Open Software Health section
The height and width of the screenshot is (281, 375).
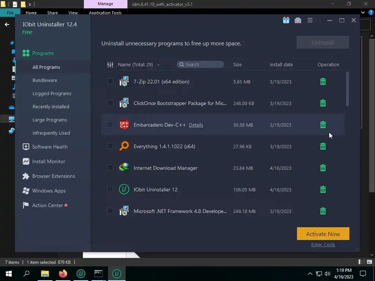[45, 147]
